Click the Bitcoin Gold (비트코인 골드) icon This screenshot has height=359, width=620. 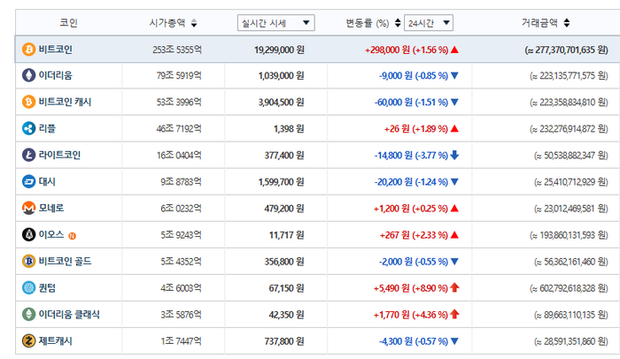point(28,261)
